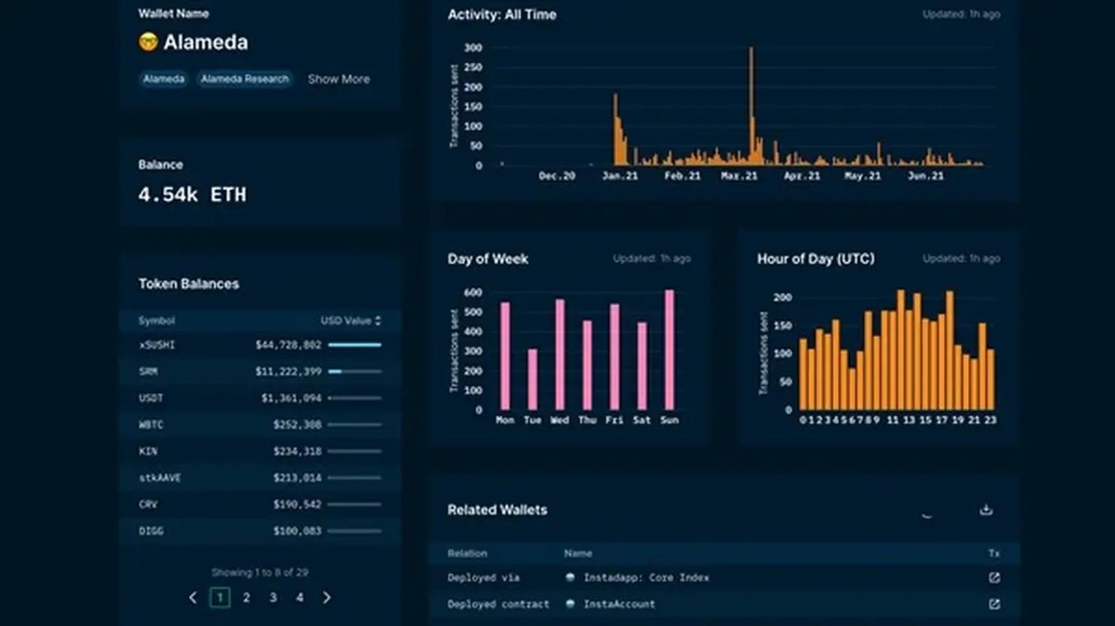
Task: Click the tallest March spike in Activity chart
Action: pyautogui.click(x=751, y=105)
